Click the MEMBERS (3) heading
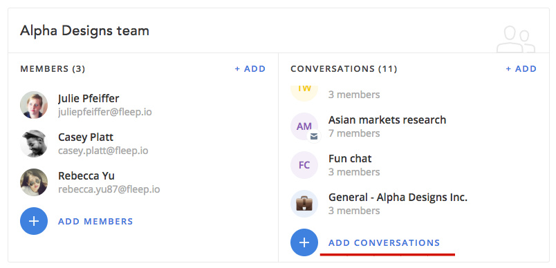556x268 pixels. coord(53,68)
